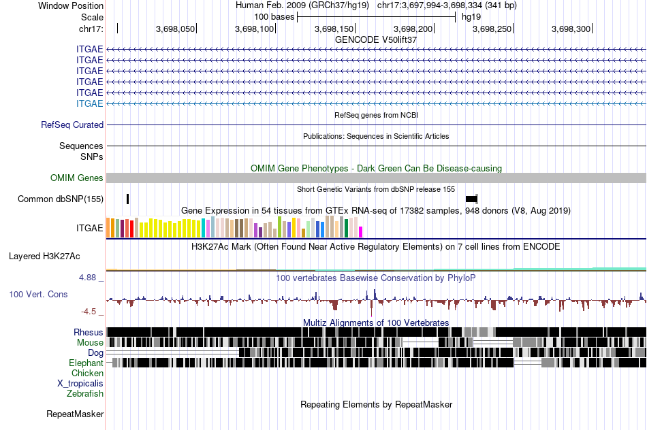Select the Mouse alignment label
Image resolution: width=647 pixels, height=430 pixels.
[x=90, y=343]
